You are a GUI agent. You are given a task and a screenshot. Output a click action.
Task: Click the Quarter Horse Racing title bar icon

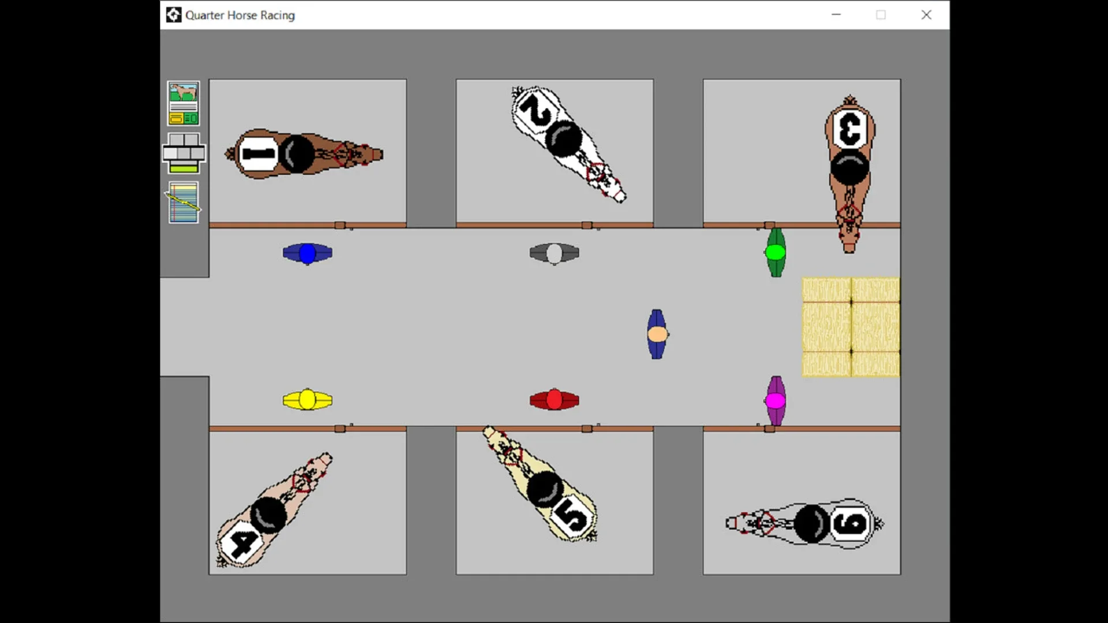coord(173,15)
